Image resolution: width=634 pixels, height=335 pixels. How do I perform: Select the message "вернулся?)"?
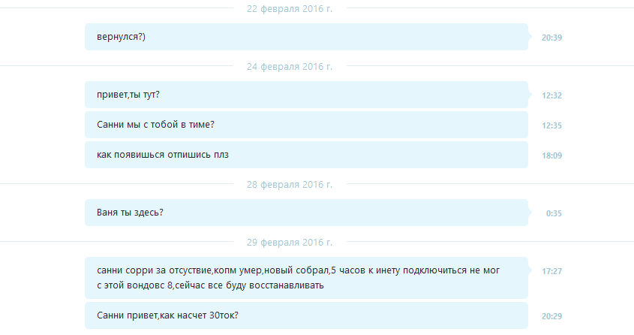(x=306, y=37)
